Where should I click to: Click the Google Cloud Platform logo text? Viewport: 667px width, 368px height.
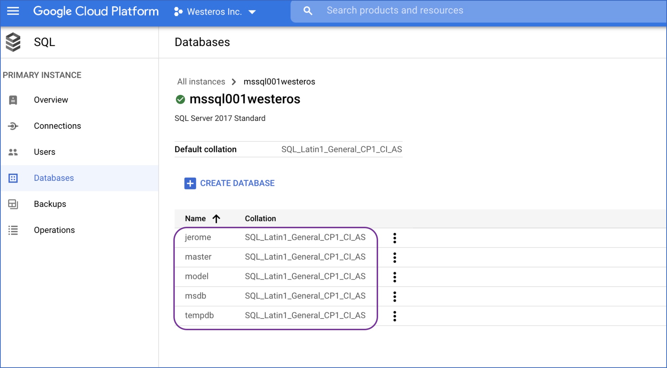click(96, 11)
